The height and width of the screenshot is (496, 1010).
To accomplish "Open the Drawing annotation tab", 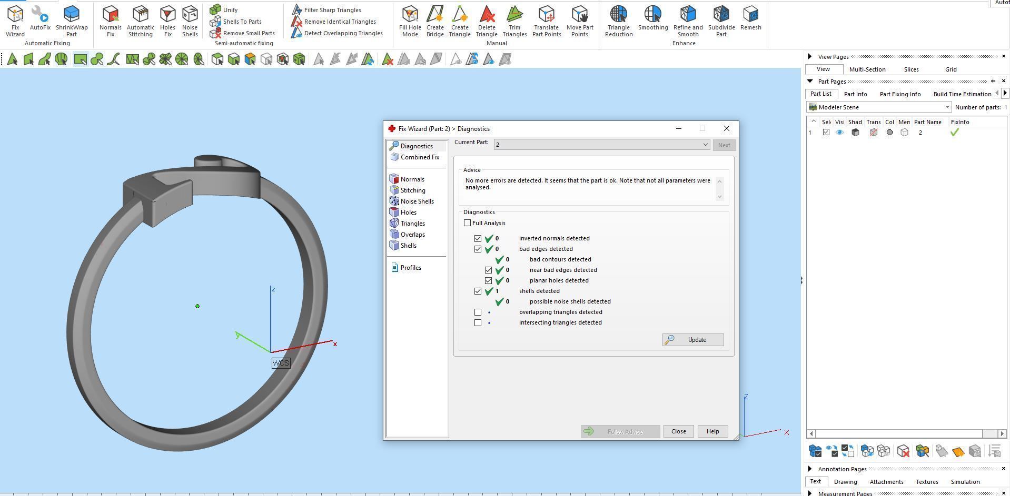I will point(845,482).
